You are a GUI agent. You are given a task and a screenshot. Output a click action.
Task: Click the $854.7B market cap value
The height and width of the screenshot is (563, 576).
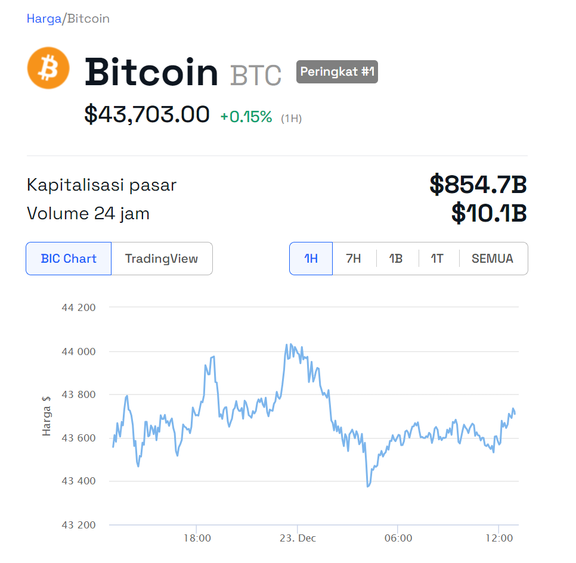click(478, 184)
